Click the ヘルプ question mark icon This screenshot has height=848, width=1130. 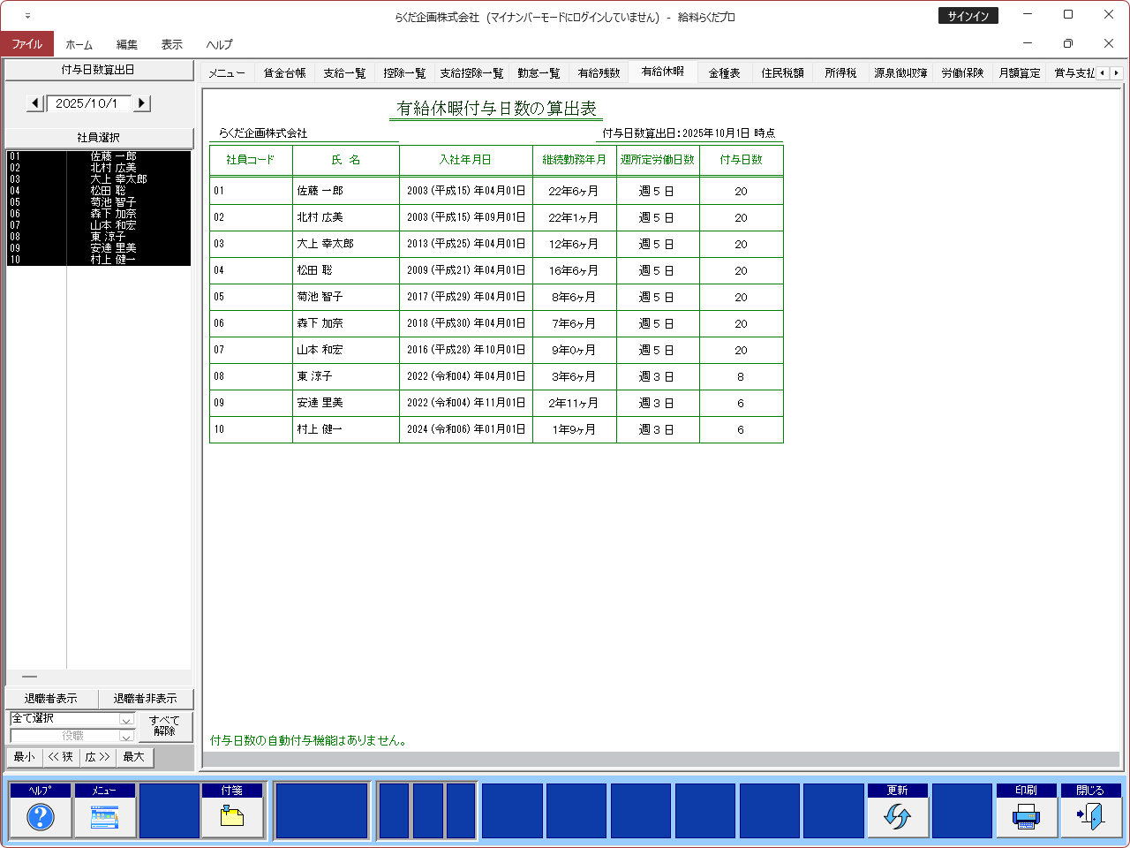40,817
